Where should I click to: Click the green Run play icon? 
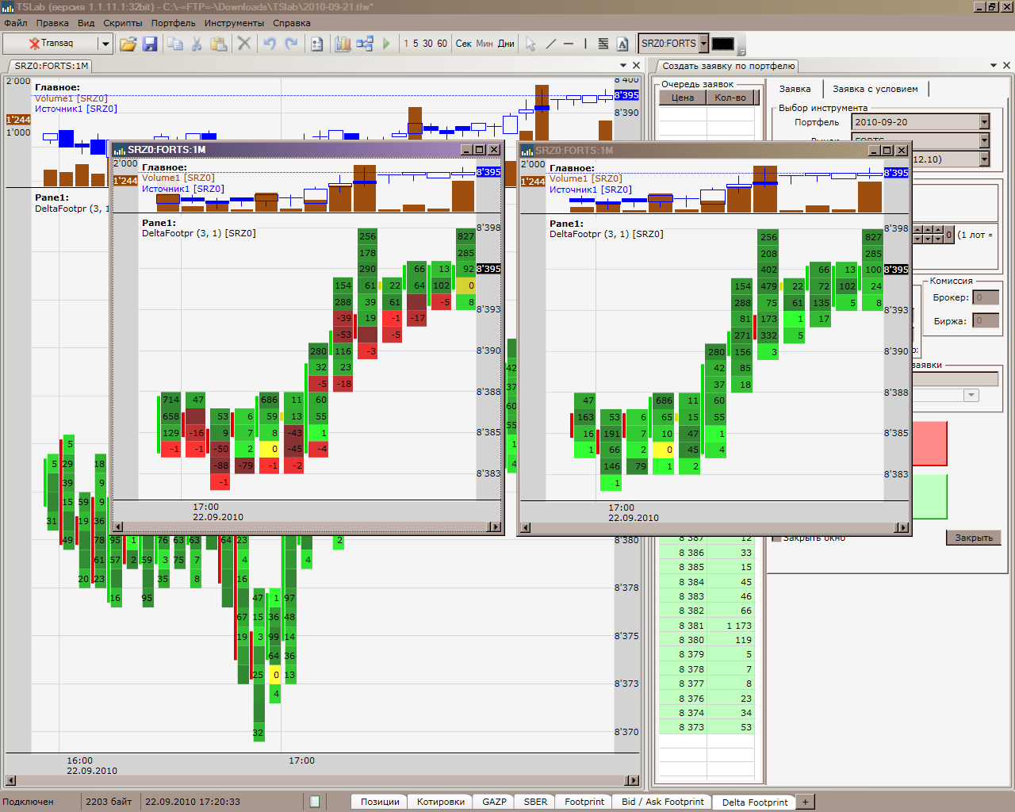tap(386, 44)
